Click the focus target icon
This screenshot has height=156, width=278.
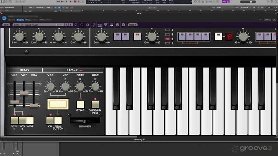(x=118, y=25)
